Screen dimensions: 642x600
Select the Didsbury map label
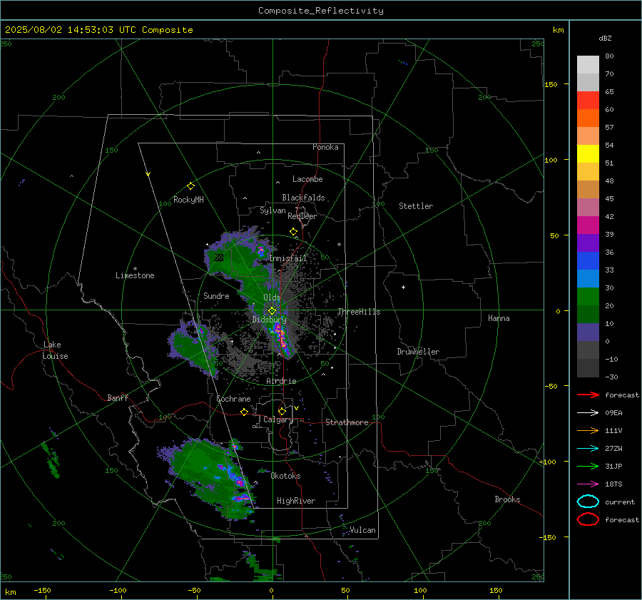269,320
